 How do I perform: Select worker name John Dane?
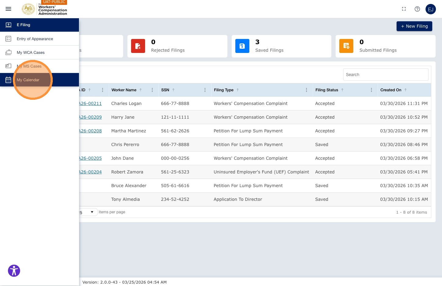click(x=123, y=158)
